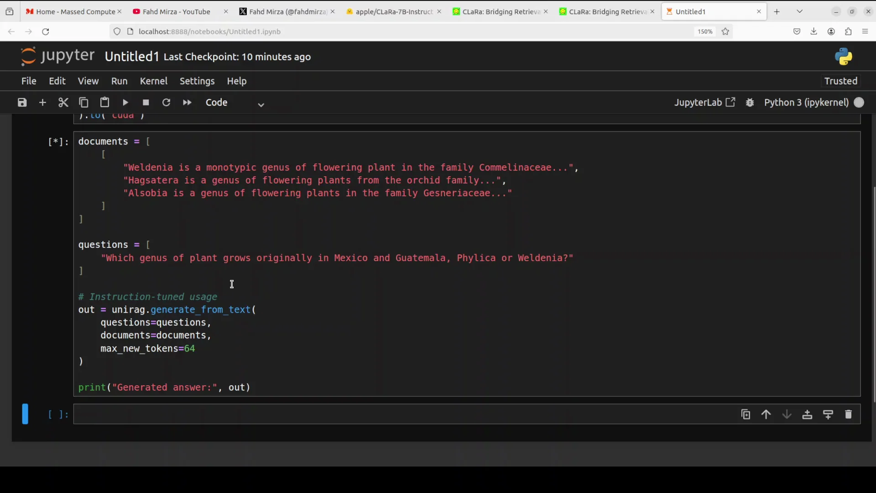
Task: Delete the empty cell with trash icon
Action: click(849, 414)
